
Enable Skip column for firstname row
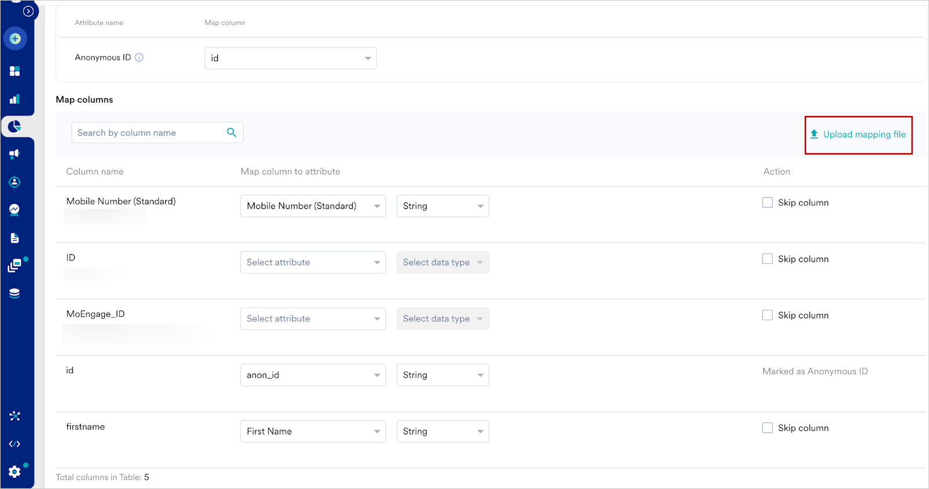767,428
